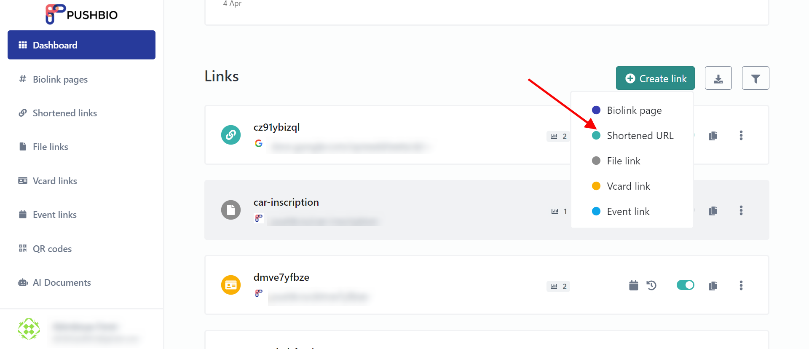Viewport: 809px width, 349px height.
Task: Click the copy icon for cz91ybizql
Action: point(713,136)
